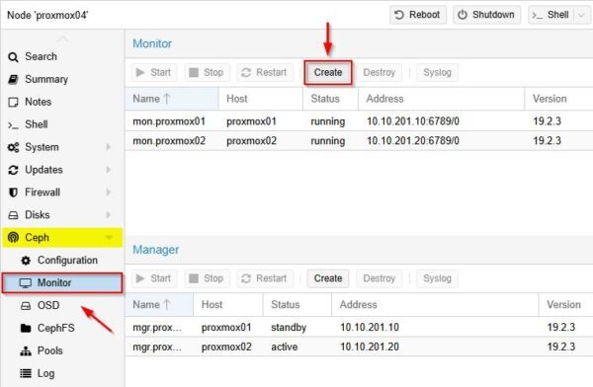Open the System section in the sidebar

(x=62, y=147)
